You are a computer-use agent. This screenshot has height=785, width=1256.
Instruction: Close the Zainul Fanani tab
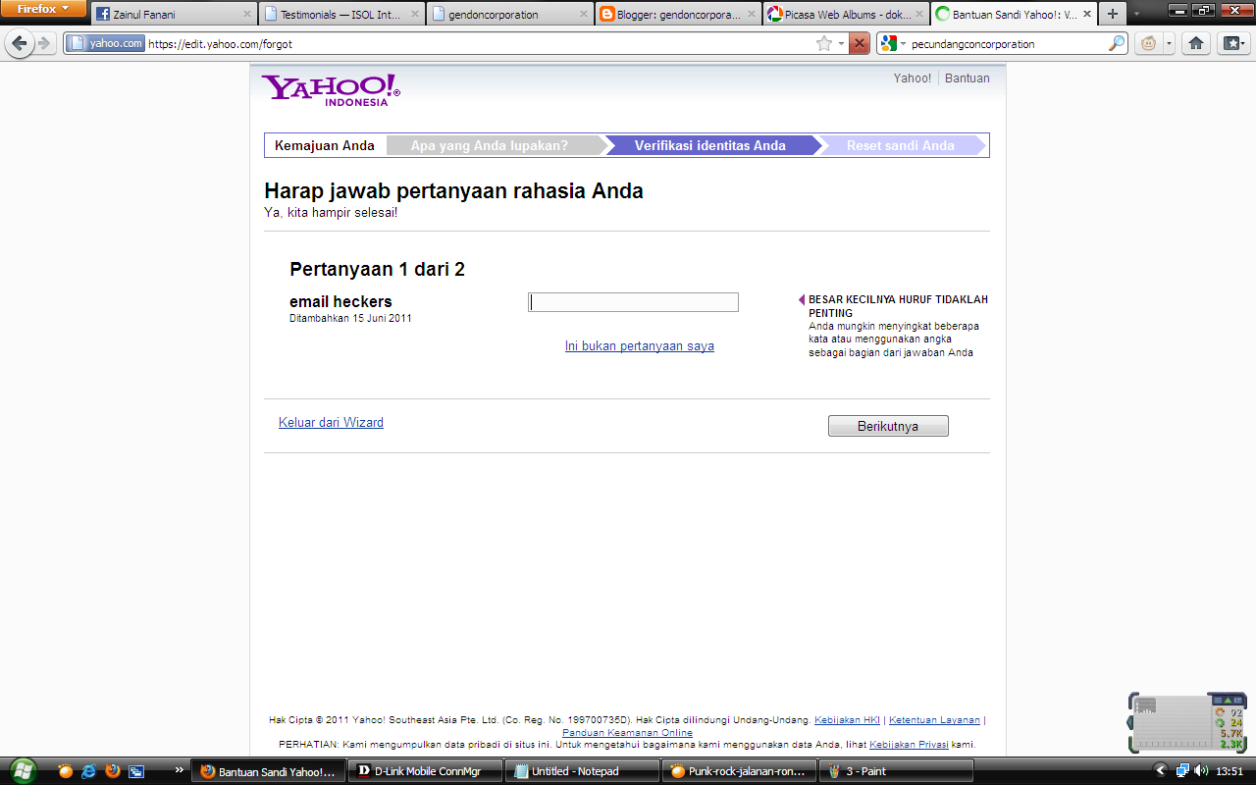[x=246, y=15]
